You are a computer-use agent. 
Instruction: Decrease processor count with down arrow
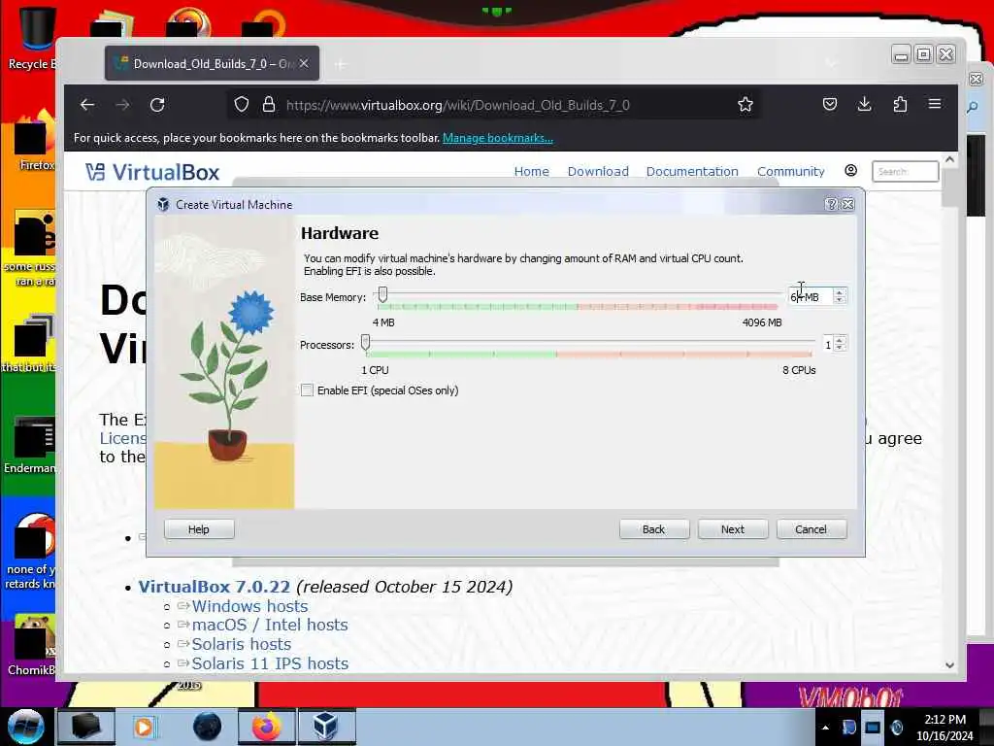(x=840, y=348)
